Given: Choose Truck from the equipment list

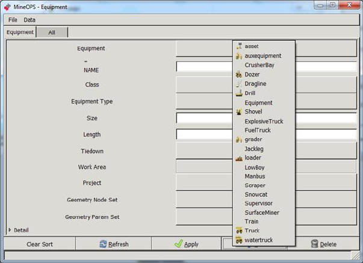Looking at the screenshot, I should coord(264,231).
